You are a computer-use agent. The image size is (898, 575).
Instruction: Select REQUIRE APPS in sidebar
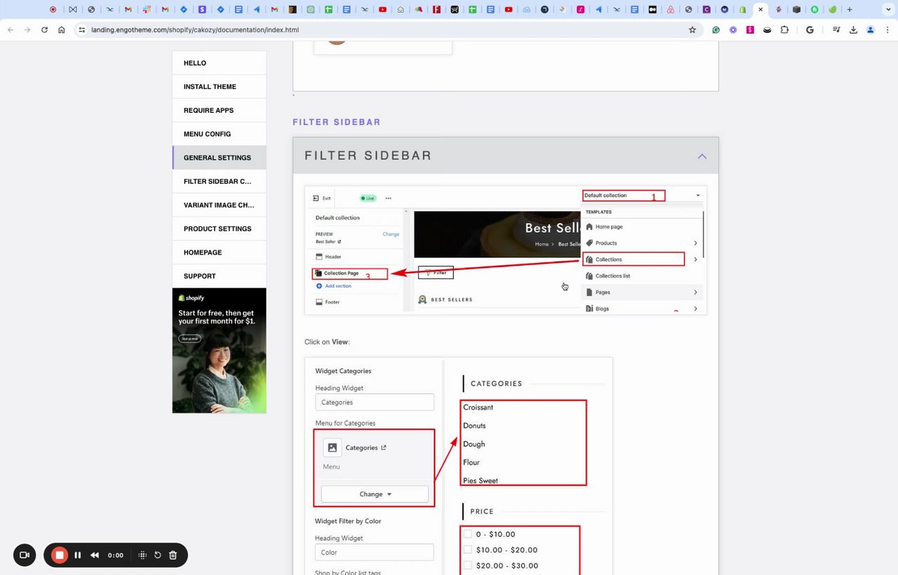click(219, 110)
